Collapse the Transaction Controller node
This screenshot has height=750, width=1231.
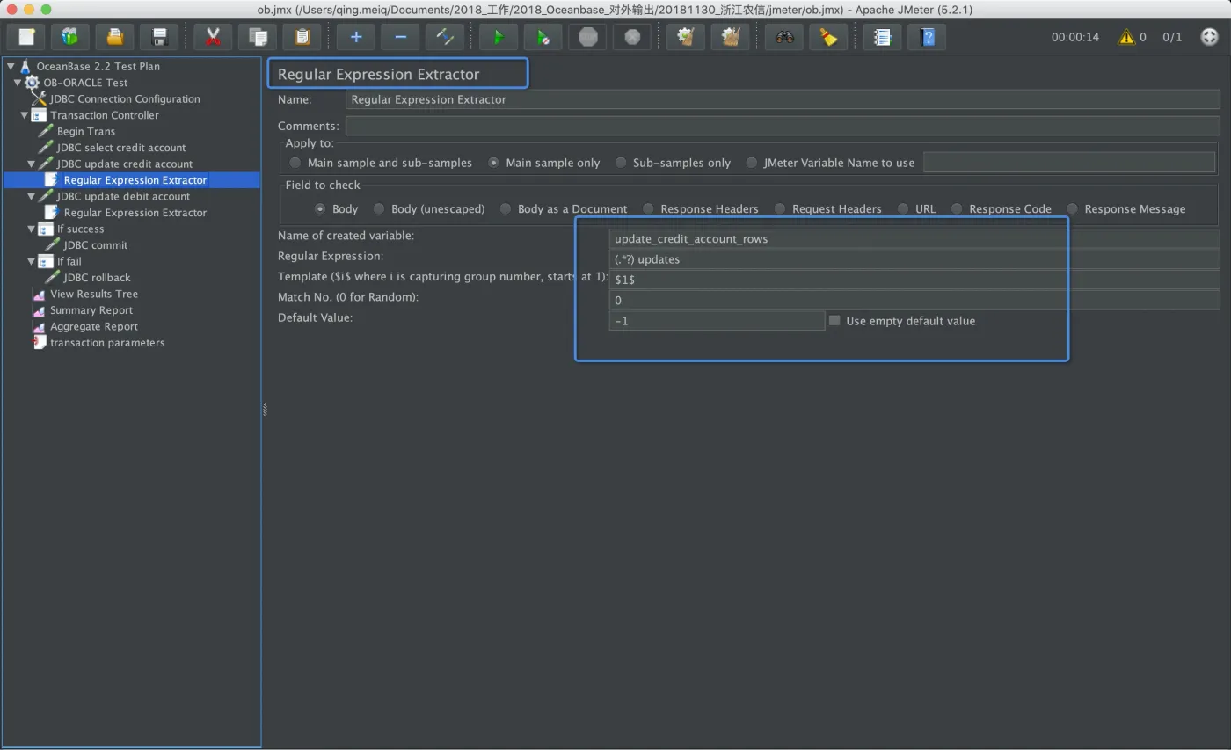(x=25, y=115)
